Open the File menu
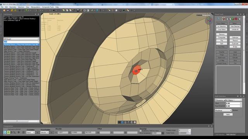The image size is (248, 139). 2,7
